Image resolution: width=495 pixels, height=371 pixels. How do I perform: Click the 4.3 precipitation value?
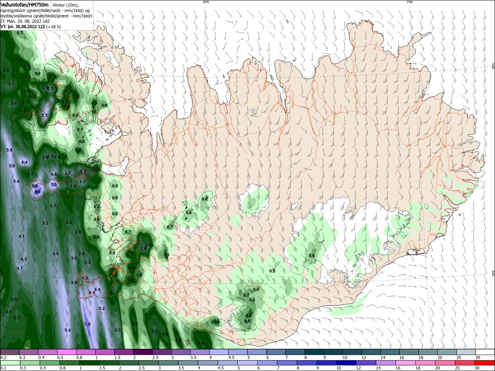[24, 259]
